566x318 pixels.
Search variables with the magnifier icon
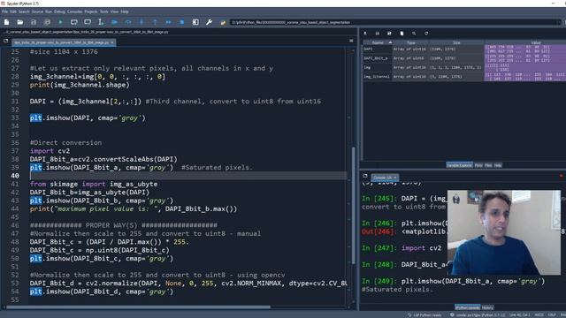coord(414,34)
